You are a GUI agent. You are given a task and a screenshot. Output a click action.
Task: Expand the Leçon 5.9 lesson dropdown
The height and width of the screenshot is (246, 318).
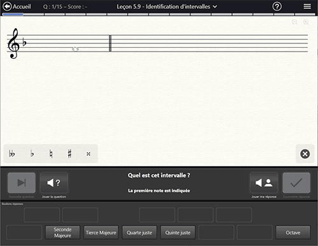(x=167, y=6)
